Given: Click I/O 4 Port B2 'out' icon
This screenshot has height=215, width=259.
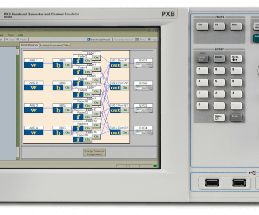Looking at the screenshot, I should (x=115, y=133).
